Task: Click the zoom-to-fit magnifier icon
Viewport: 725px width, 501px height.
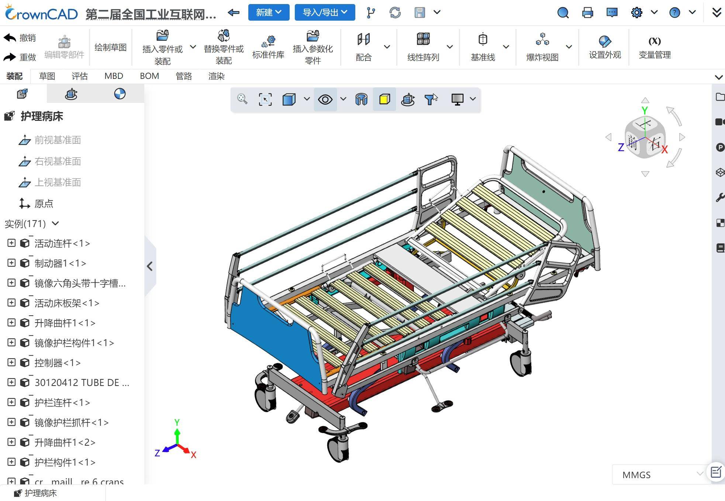Action: pos(242,99)
